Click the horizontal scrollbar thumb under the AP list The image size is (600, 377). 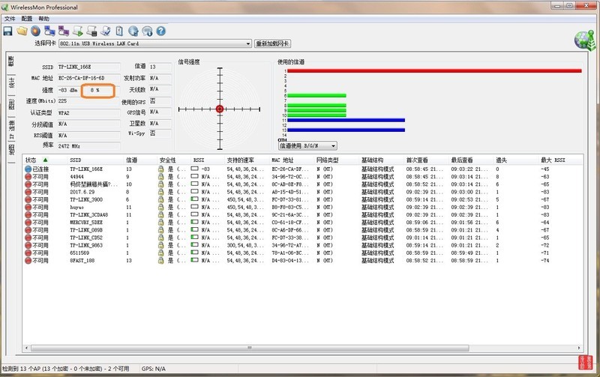click(x=250, y=348)
